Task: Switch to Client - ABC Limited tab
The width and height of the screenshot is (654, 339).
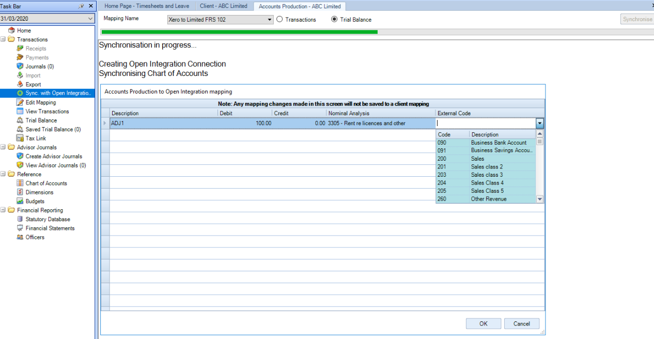Action: [x=224, y=6]
